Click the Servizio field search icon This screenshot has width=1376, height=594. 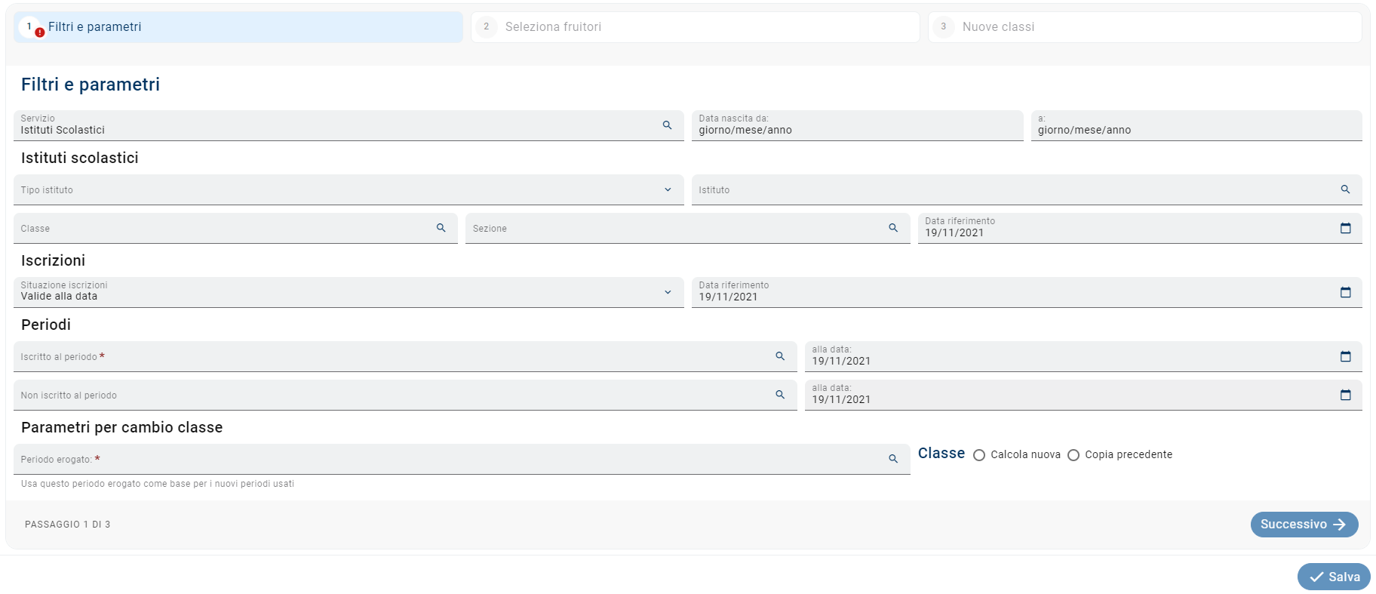(x=667, y=125)
